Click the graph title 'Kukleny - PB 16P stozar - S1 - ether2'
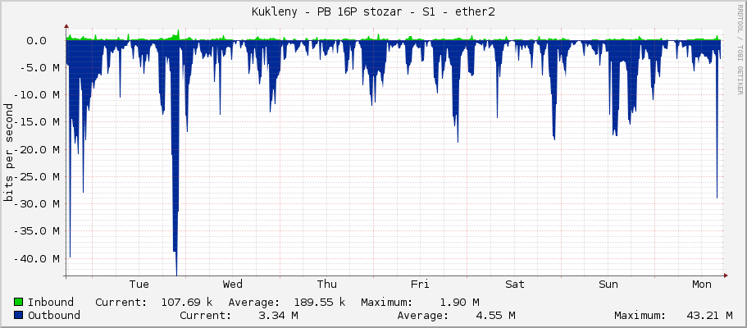Viewport: 747px width, 328px height. tap(373, 12)
